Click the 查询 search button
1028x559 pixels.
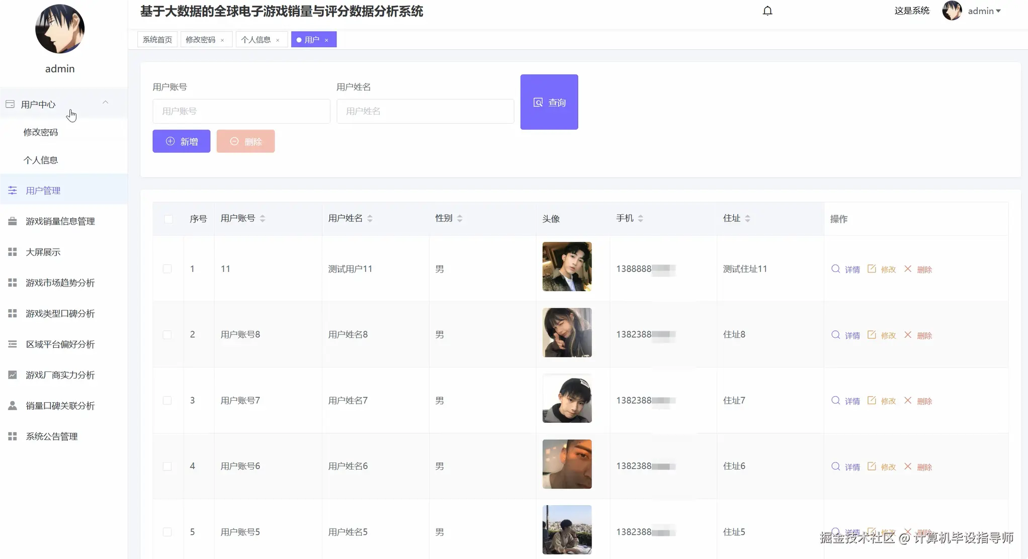pyautogui.click(x=549, y=102)
